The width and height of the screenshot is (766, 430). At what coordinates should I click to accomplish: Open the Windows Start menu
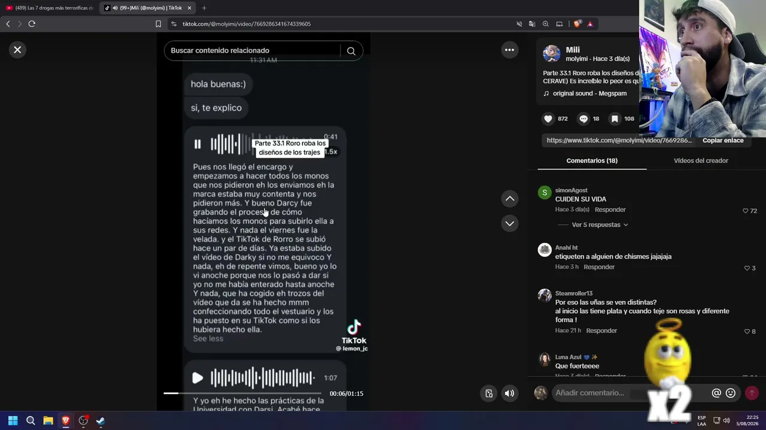coord(13,420)
